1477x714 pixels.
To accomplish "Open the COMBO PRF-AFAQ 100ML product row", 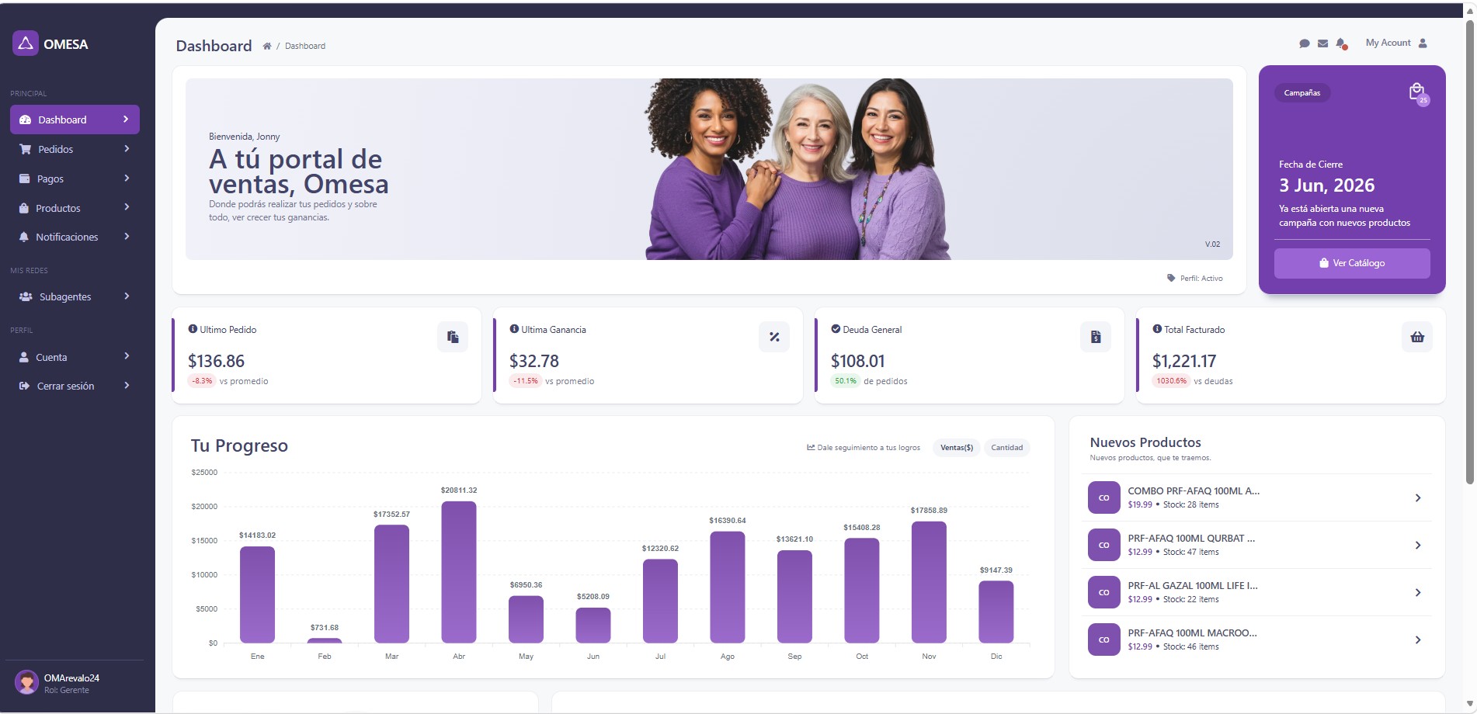I will pos(1257,497).
